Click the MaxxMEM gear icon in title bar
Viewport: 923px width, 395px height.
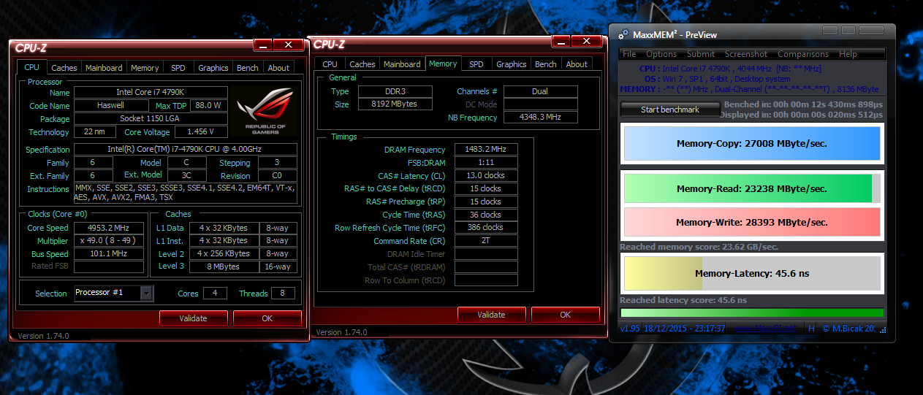(623, 34)
